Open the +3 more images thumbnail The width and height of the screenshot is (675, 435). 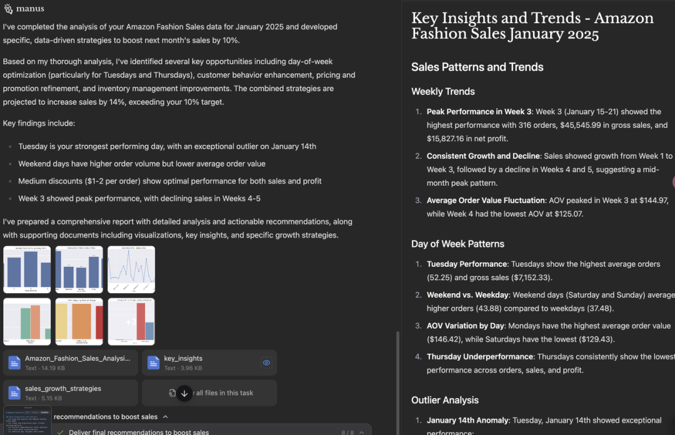131,321
